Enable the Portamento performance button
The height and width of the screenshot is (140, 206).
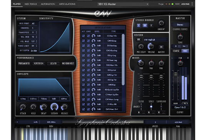click(24, 63)
